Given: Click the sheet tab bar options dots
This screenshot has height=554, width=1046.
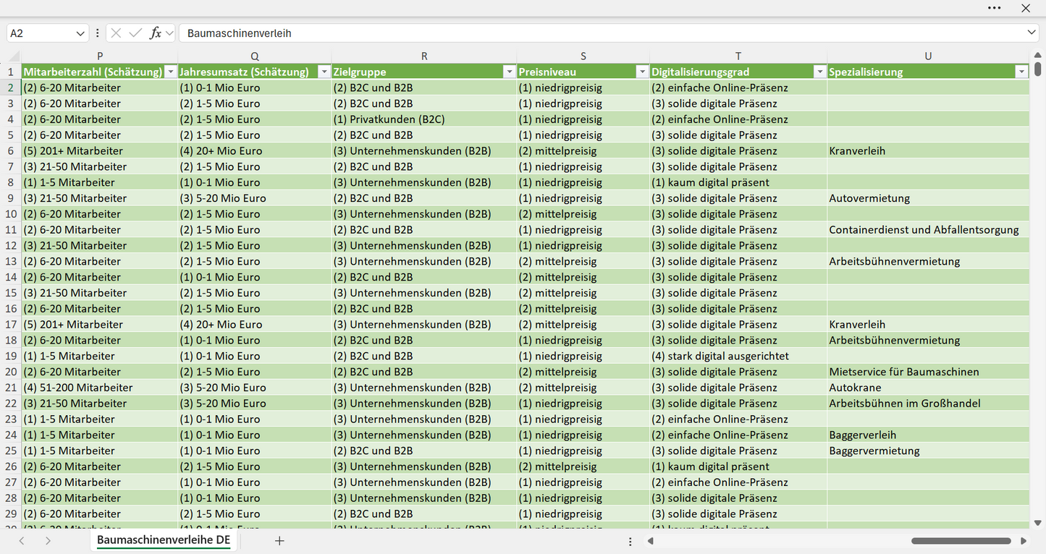Looking at the screenshot, I should click(630, 541).
